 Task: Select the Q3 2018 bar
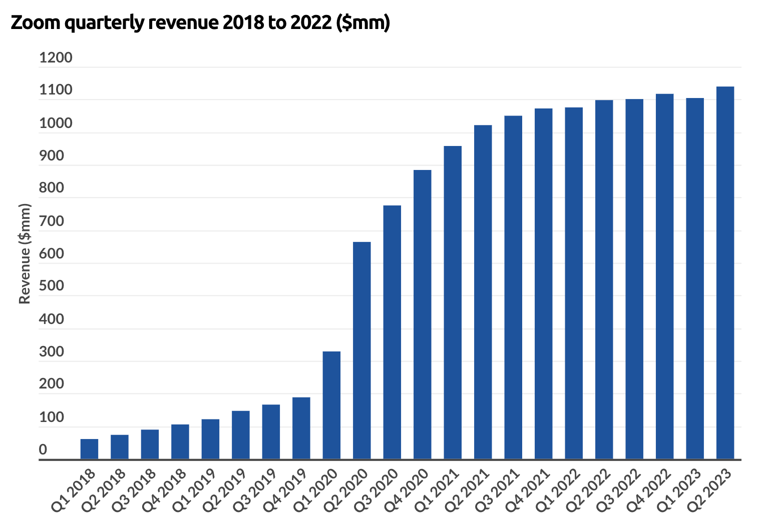(x=150, y=444)
